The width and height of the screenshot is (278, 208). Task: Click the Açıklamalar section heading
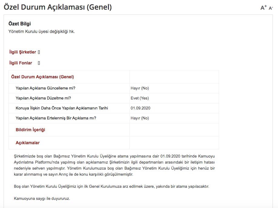tap(28, 143)
